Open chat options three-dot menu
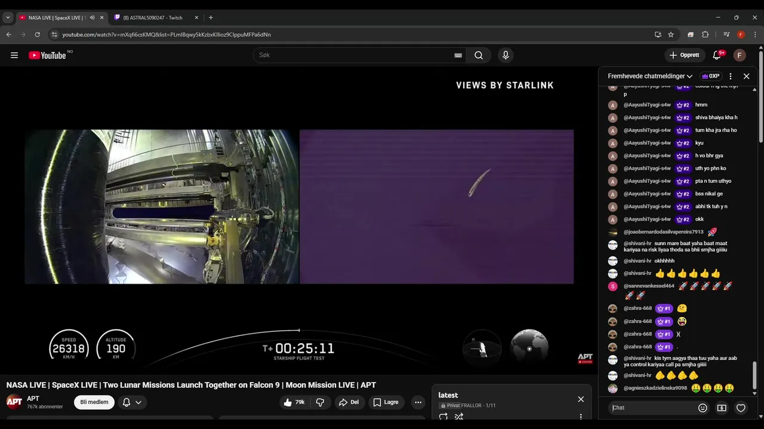 coord(730,76)
